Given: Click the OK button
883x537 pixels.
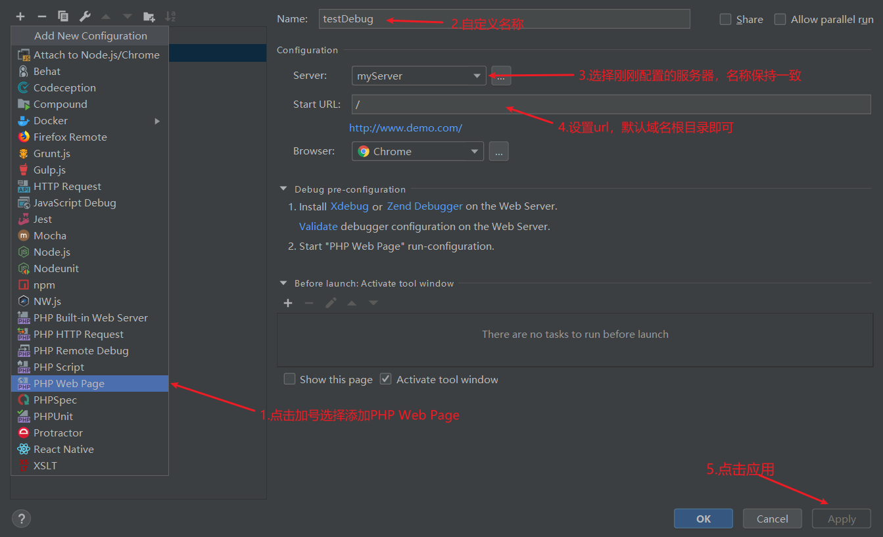Looking at the screenshot, I should (704, 519).
